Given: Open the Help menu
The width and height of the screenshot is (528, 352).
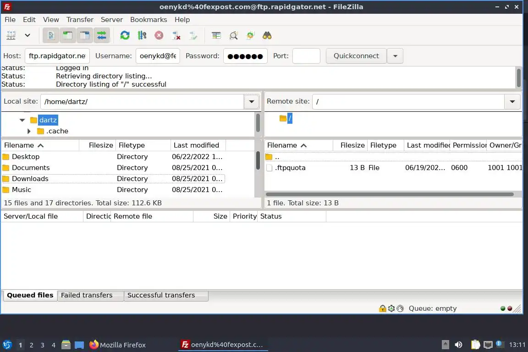Looking at the screenshot, I should (182, 20).
